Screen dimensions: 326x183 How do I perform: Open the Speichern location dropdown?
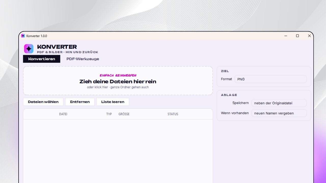pyautogui.click(x=279, y=103)
